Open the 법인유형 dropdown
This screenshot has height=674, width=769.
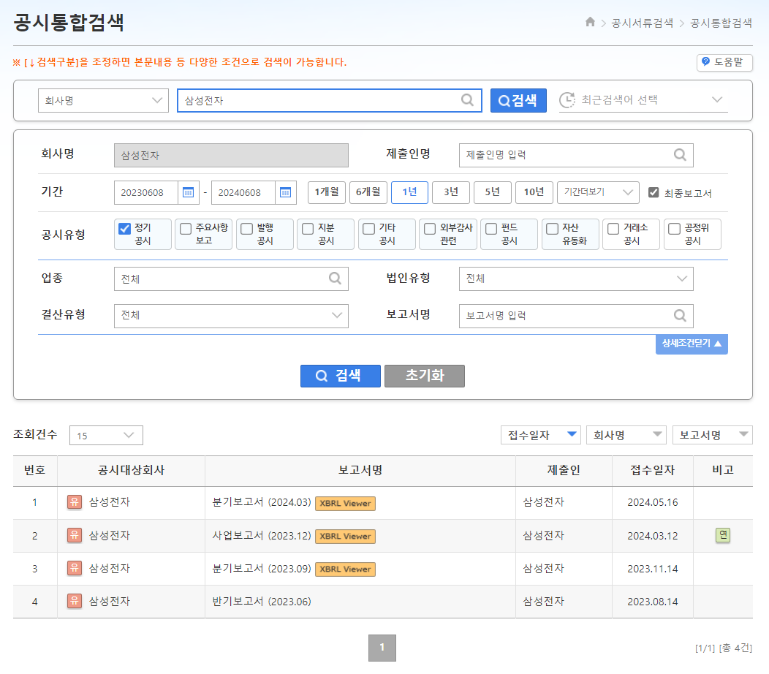click(576, 279)
